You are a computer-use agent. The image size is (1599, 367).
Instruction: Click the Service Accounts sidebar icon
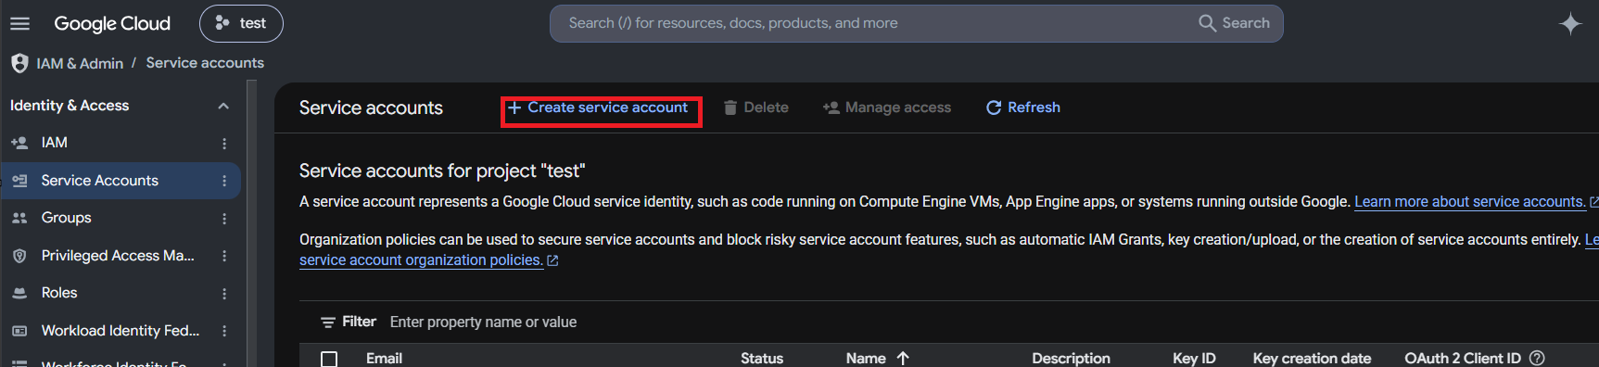tap(19, 181)
